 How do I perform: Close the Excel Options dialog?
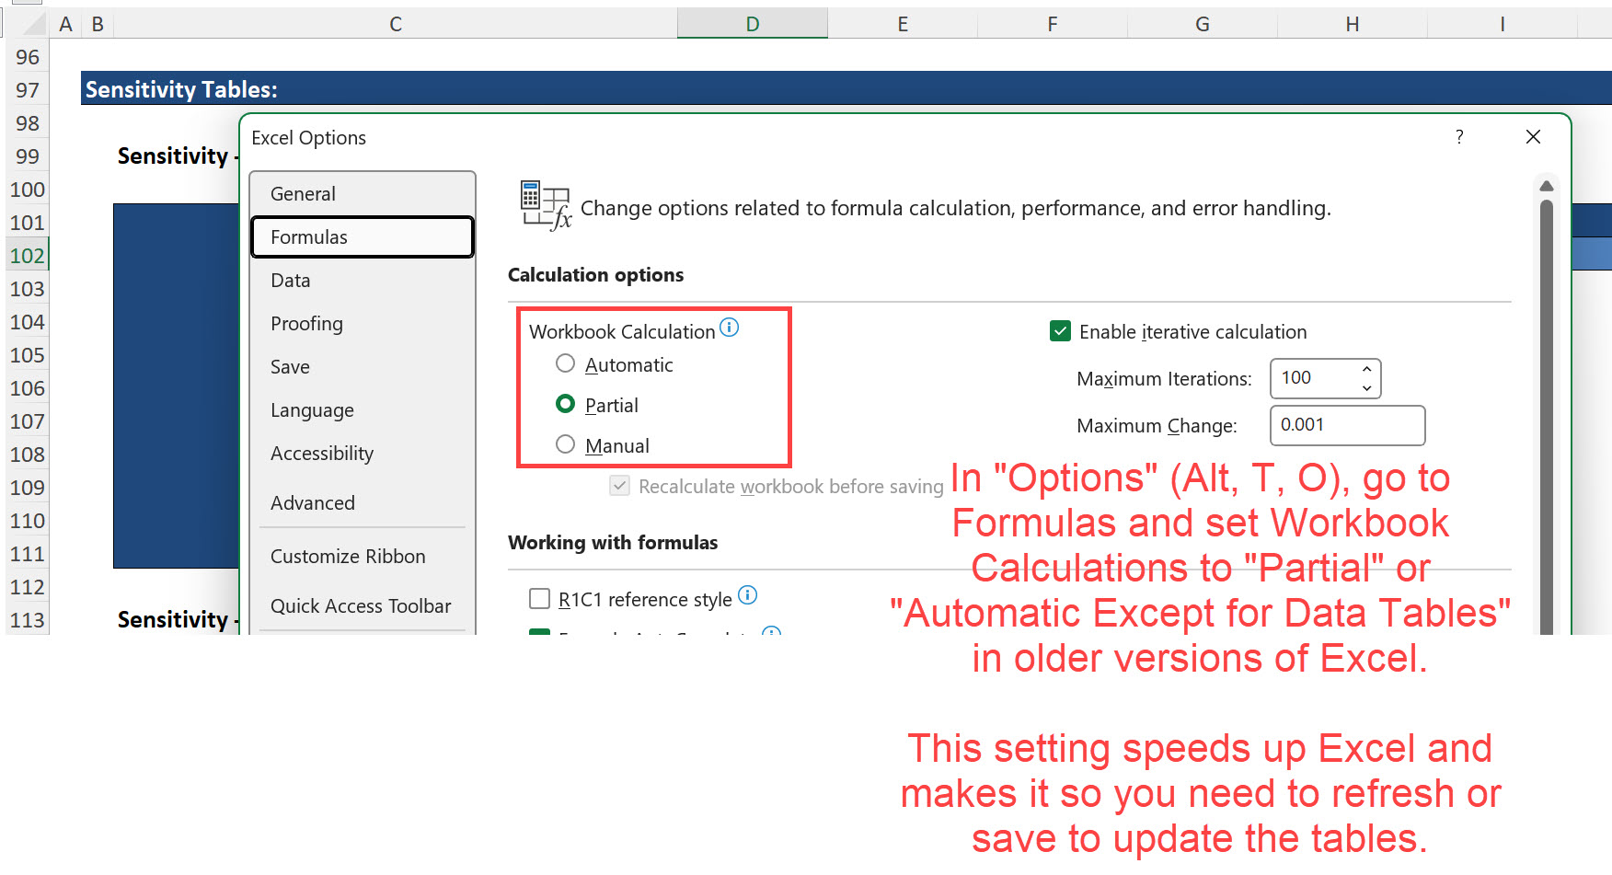(x=1533, y=137)
